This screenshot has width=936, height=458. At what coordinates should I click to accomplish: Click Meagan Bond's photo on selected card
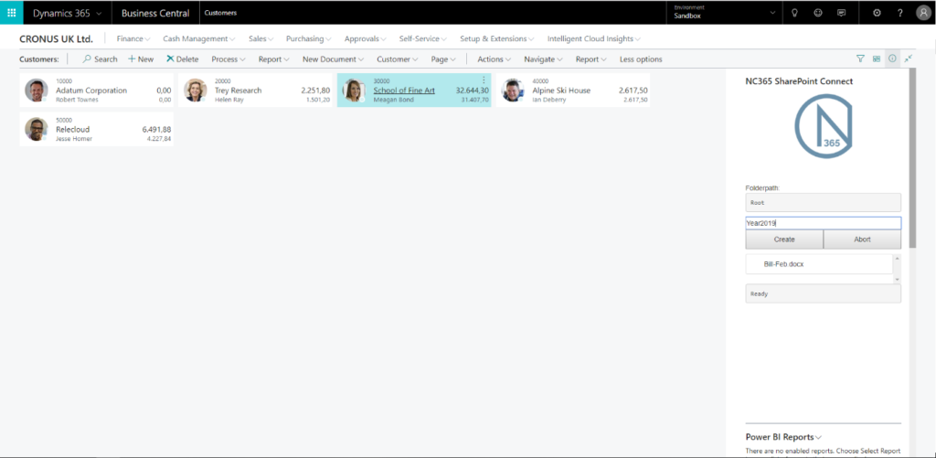click(354, 91)
